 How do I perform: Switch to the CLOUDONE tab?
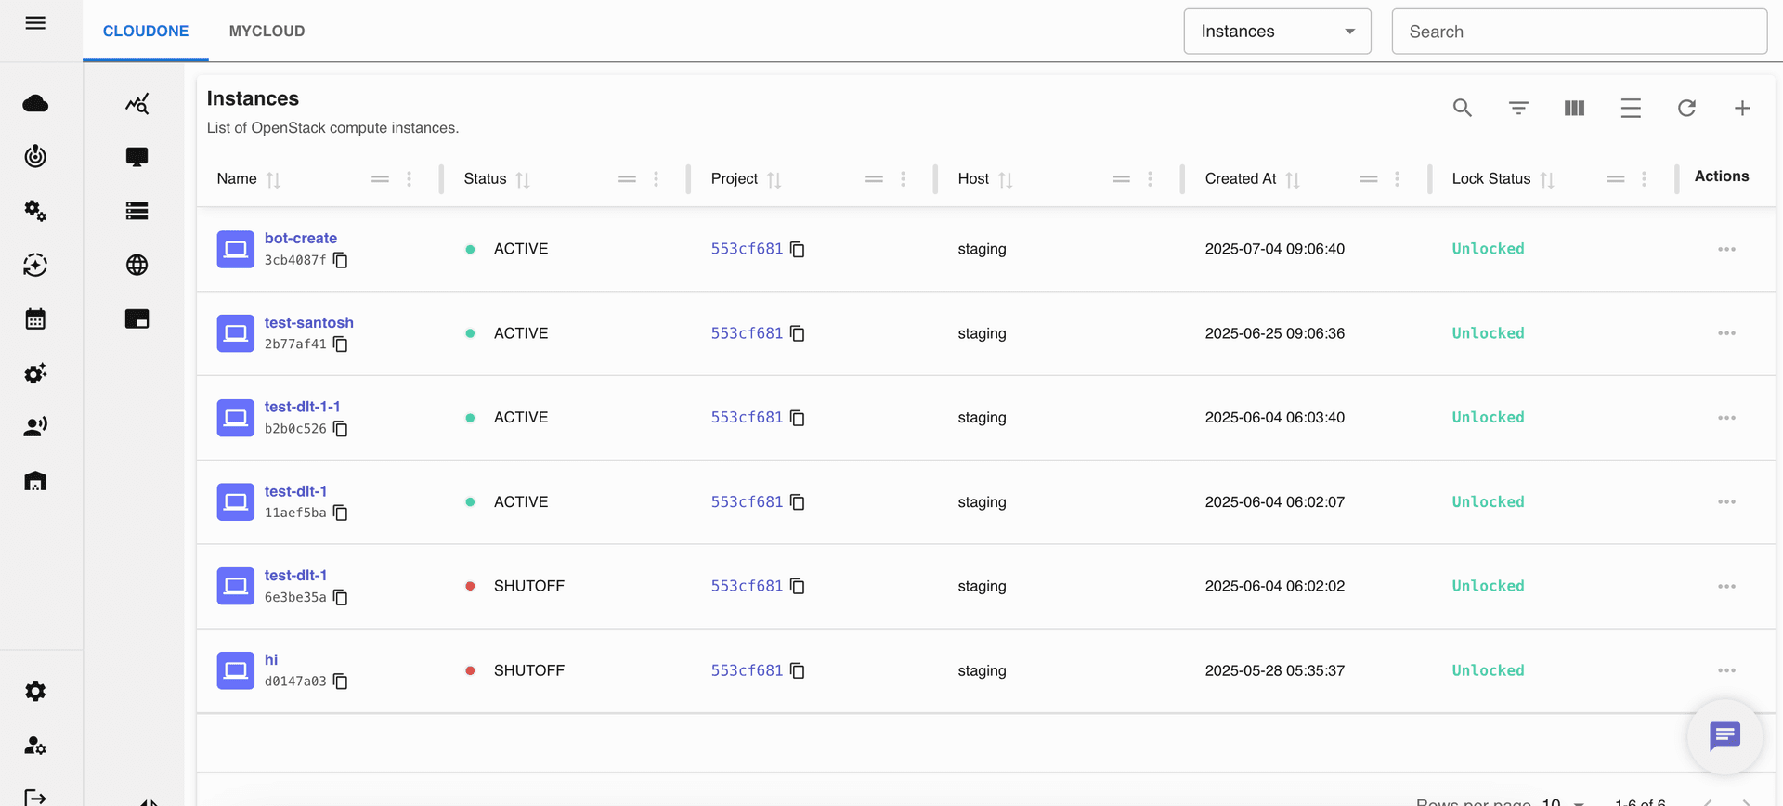146,31
